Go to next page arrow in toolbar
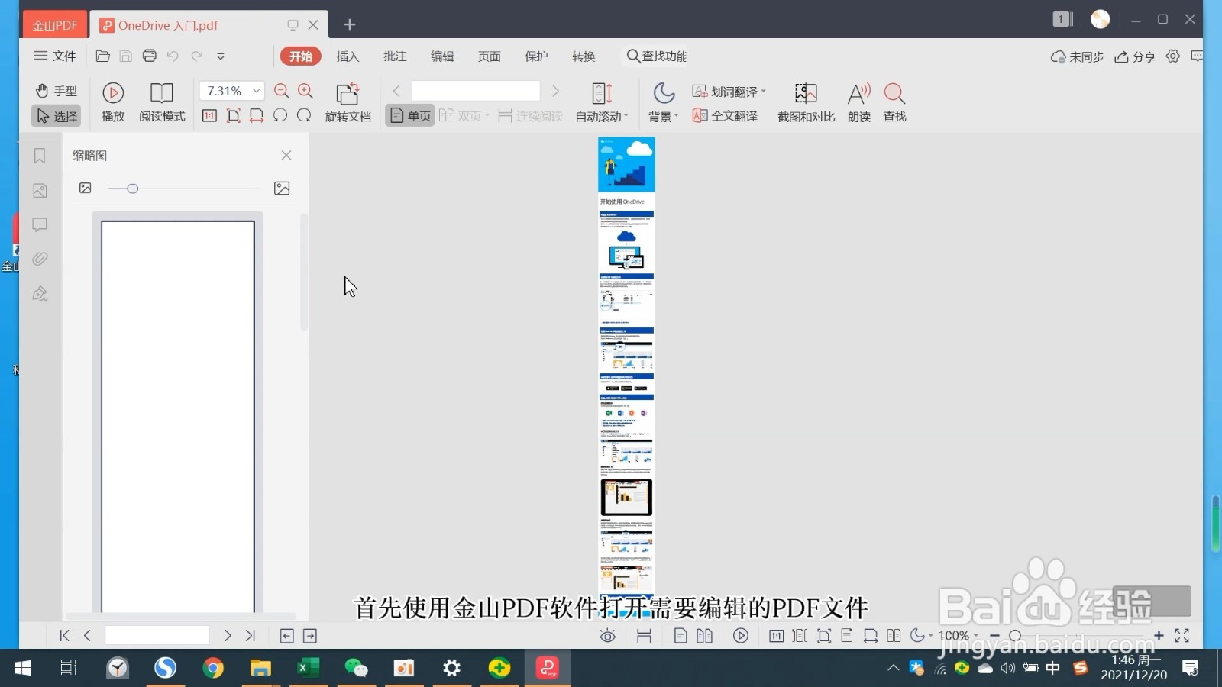 555,91
